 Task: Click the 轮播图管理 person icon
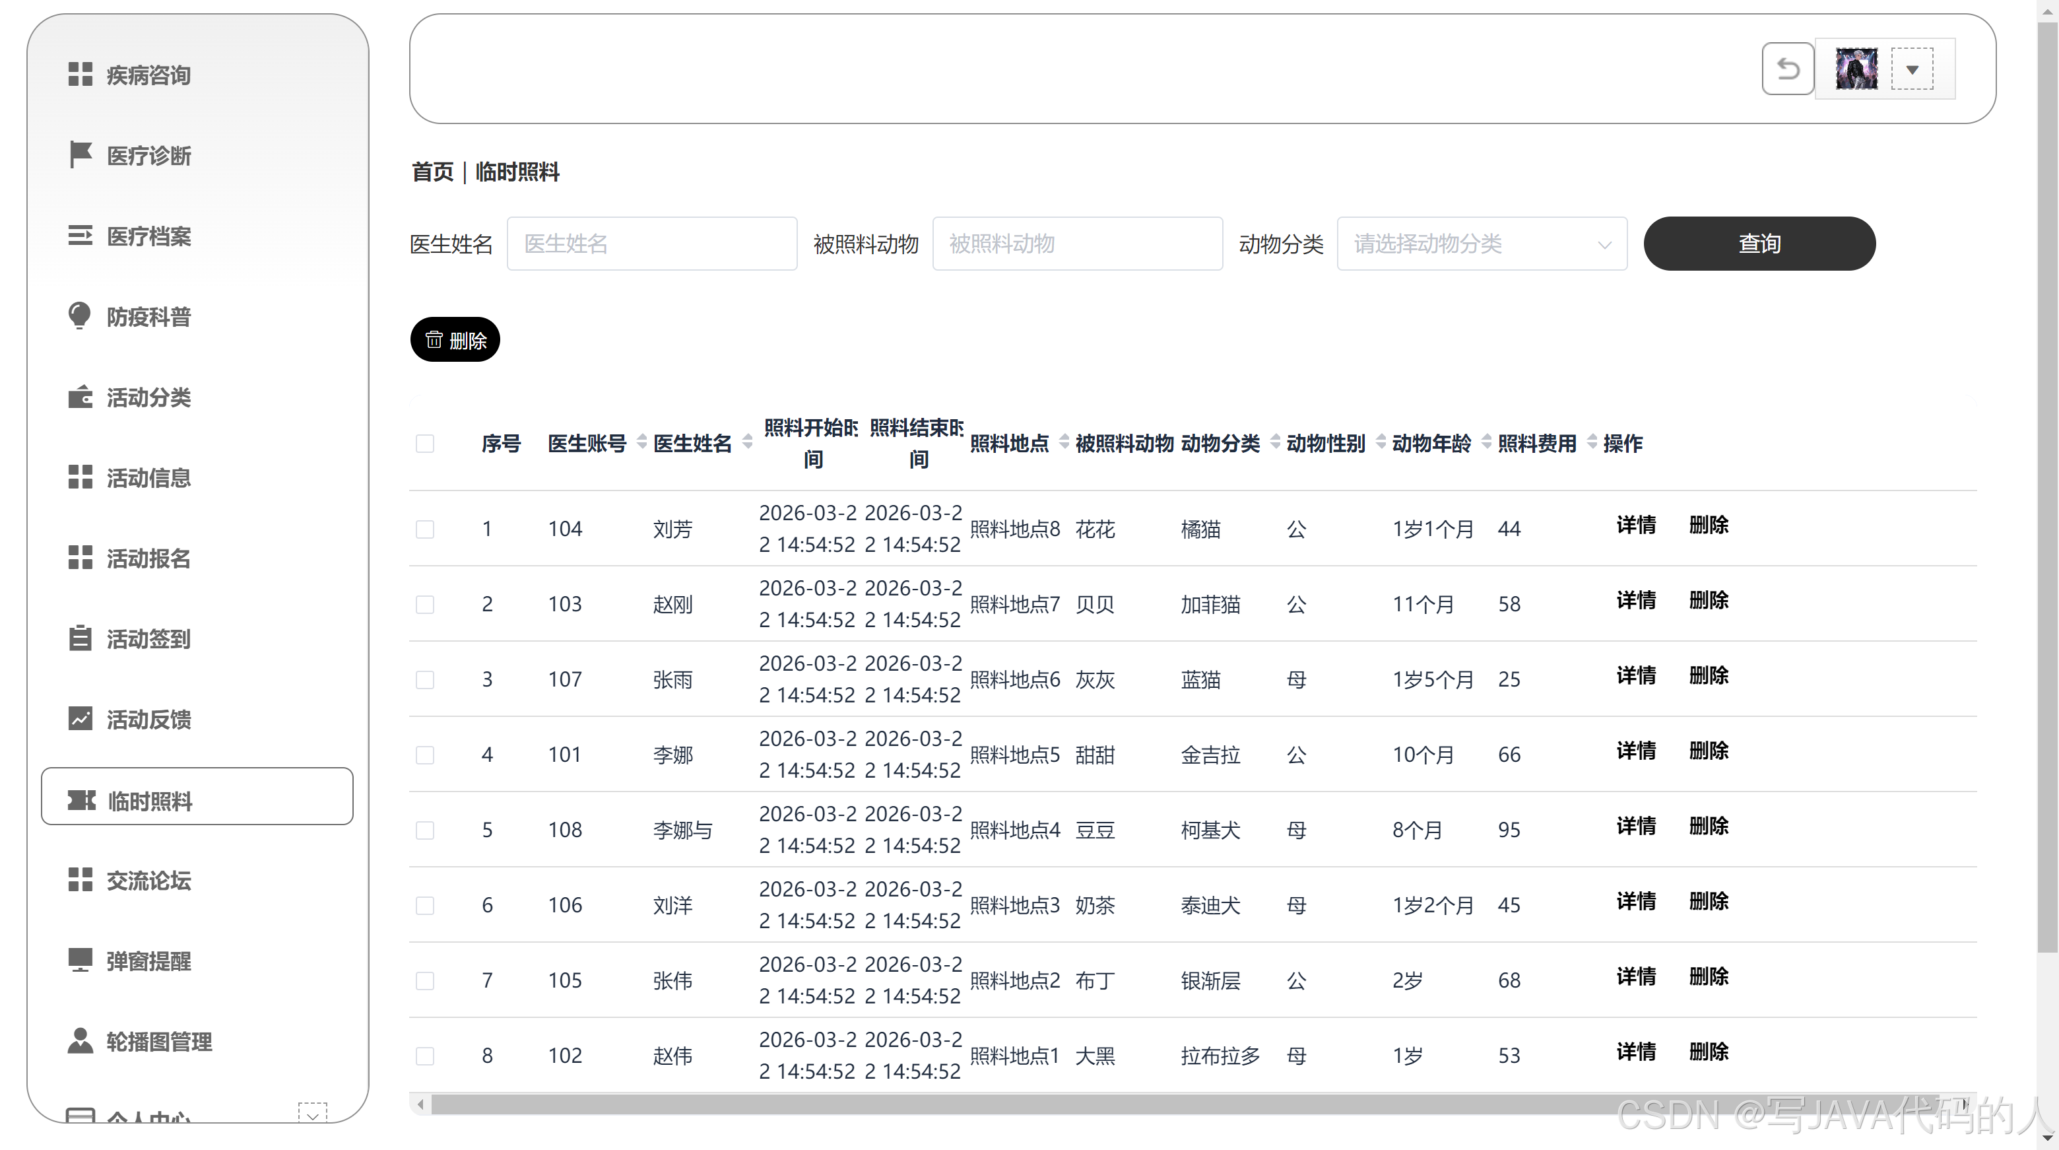(x=80, y=1041)
